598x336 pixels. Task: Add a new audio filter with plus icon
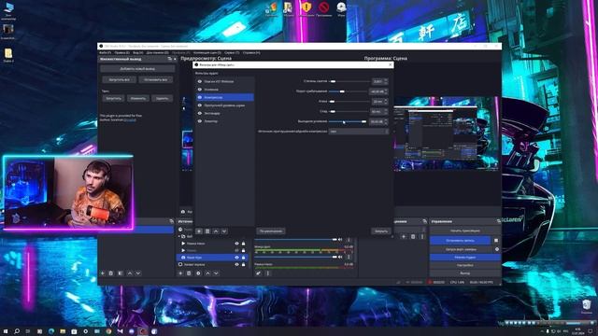pyautogui.click(x=199, y=231)
